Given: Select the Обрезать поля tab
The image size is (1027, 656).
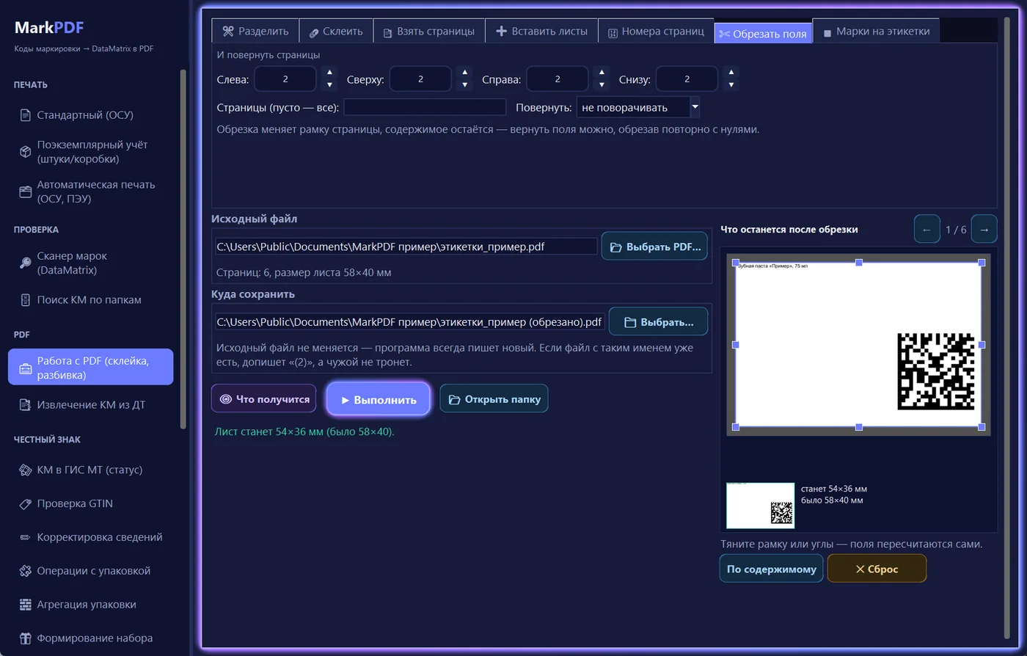Looking at the screenshot, I should coord(763,34).
